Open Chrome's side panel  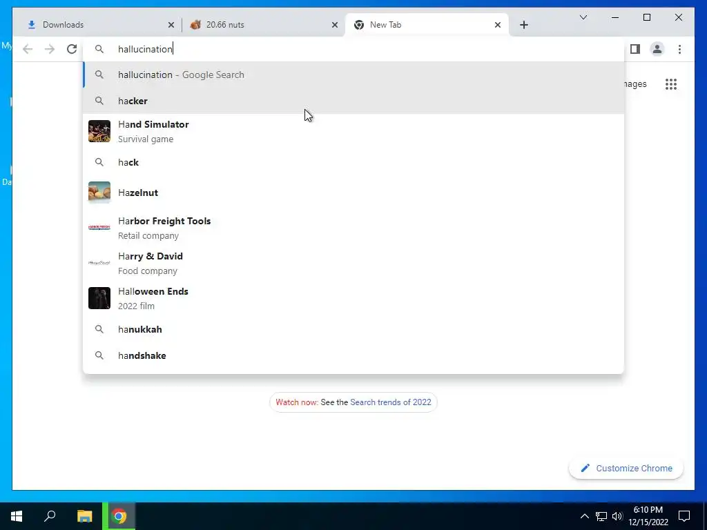(635, 49)
